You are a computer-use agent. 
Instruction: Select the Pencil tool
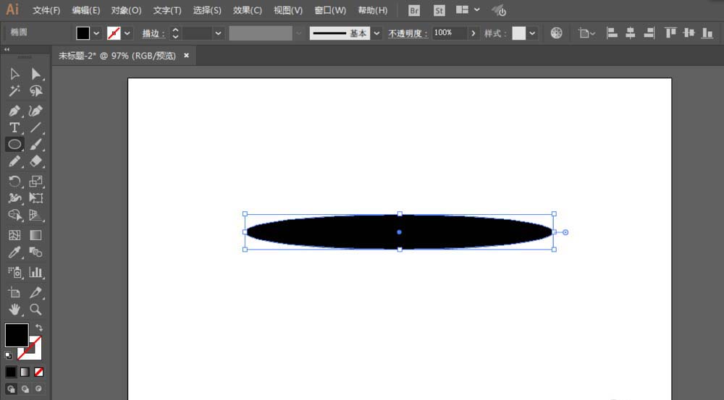point(14,161)
